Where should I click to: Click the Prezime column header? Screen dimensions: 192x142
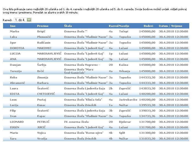click(x=43, y=26)
